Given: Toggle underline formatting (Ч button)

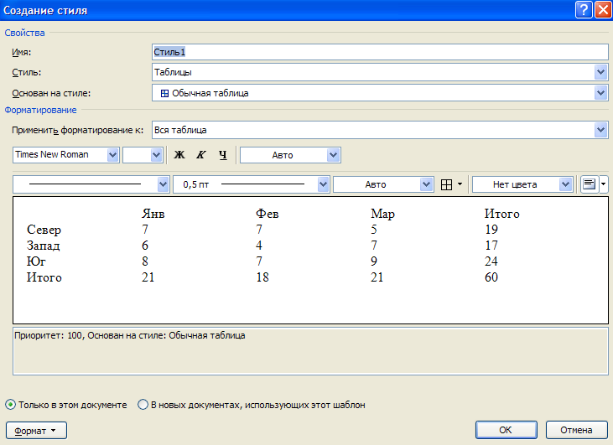Looking at the screenshot, I should 222,155.
